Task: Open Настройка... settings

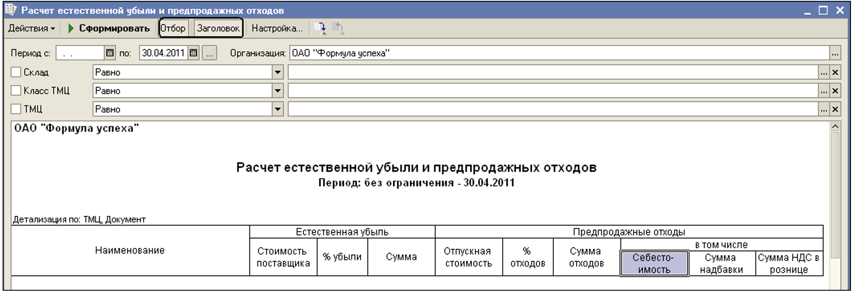Action: pyautogui.click(x=277, y=29)
